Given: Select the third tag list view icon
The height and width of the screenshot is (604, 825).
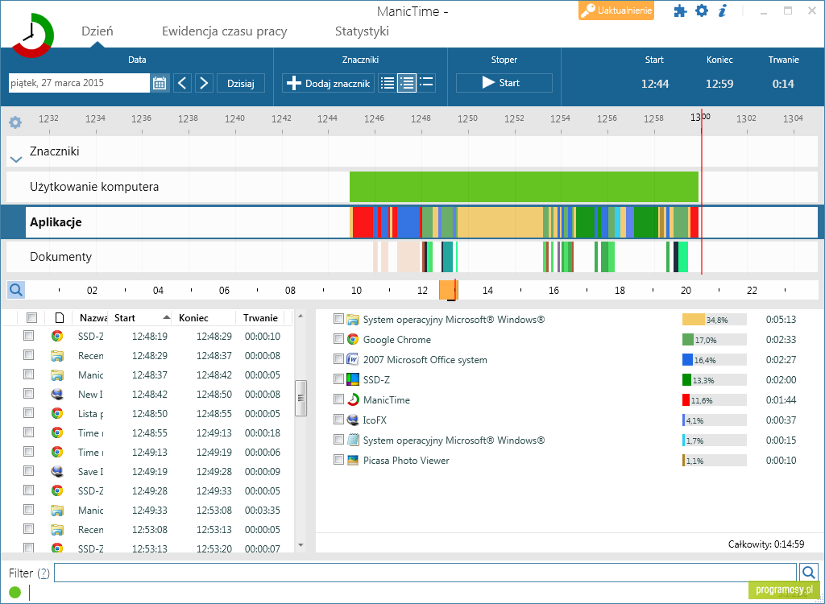Looking at the screenshot, I should pyautogui.click(x=426, y=83).
